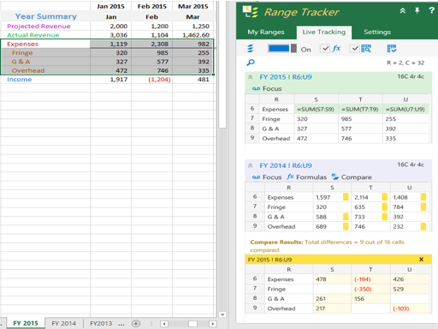The image size is (438, 329).
Task: Close the yellow FY 2015 compare results bar
Action: click(x=421, y=260)
